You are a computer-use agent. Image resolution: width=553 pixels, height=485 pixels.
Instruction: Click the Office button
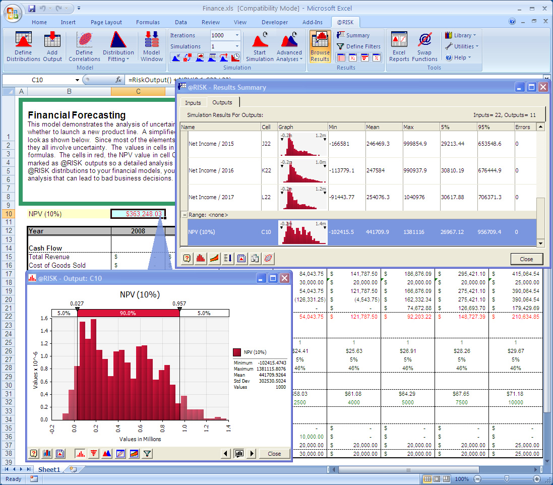(x=13, y=14)
